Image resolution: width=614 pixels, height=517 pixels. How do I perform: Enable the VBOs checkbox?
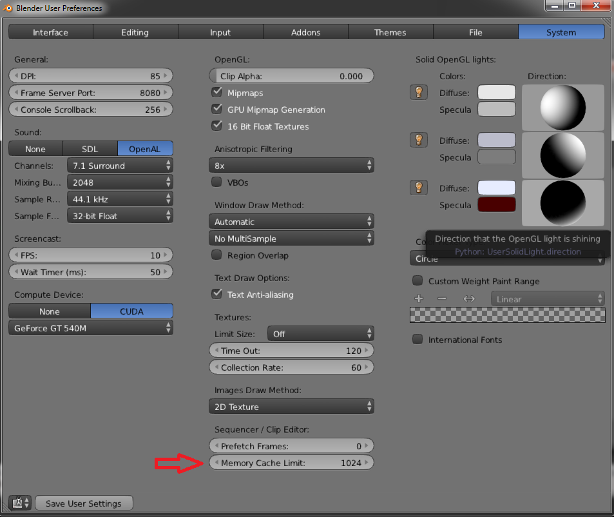[216, 182]
